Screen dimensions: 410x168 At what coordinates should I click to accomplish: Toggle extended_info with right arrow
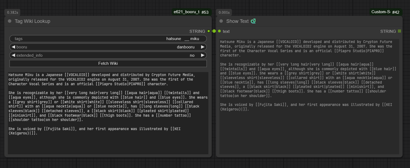click(x=203, y=55)
